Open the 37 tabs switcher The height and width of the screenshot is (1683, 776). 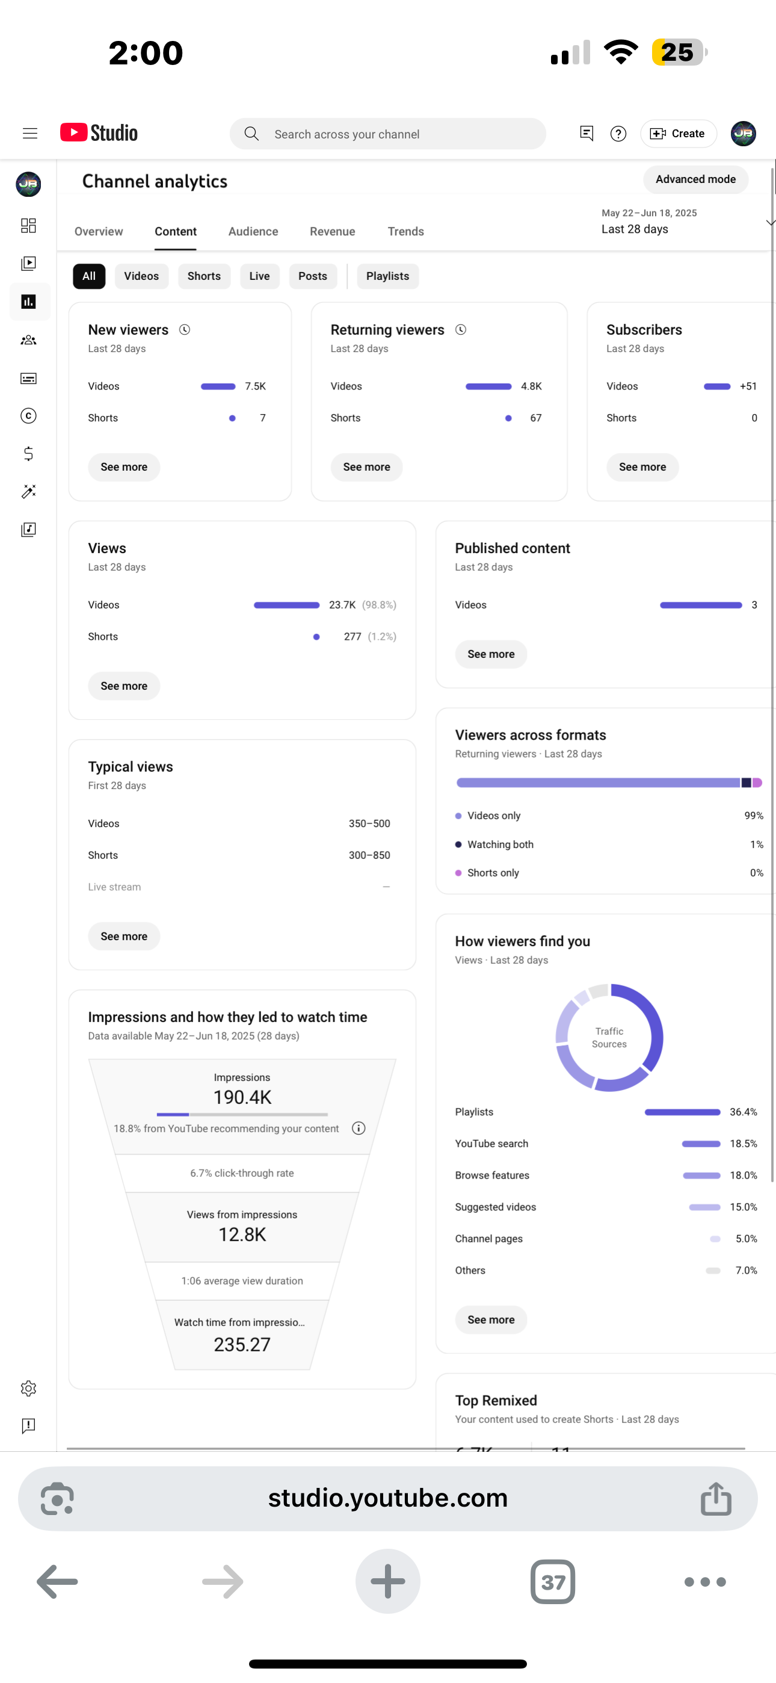(x=553, y=1582)
